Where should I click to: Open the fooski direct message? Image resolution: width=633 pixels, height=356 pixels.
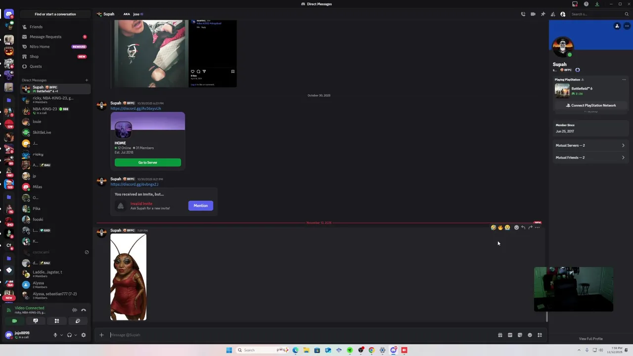pos(55,220)
